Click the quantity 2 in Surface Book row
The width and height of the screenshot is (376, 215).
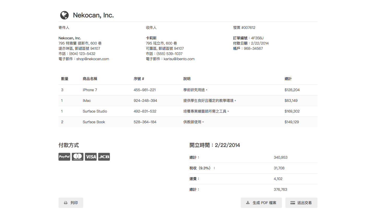[62, 122]
